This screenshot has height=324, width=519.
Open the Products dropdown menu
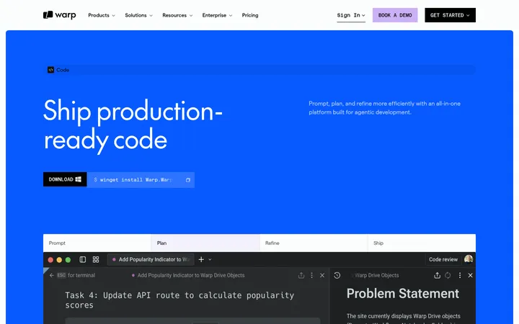point(102,15)
